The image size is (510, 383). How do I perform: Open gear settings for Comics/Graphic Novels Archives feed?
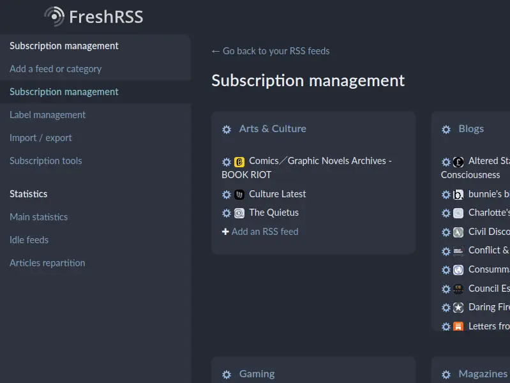tap(227, 162)
